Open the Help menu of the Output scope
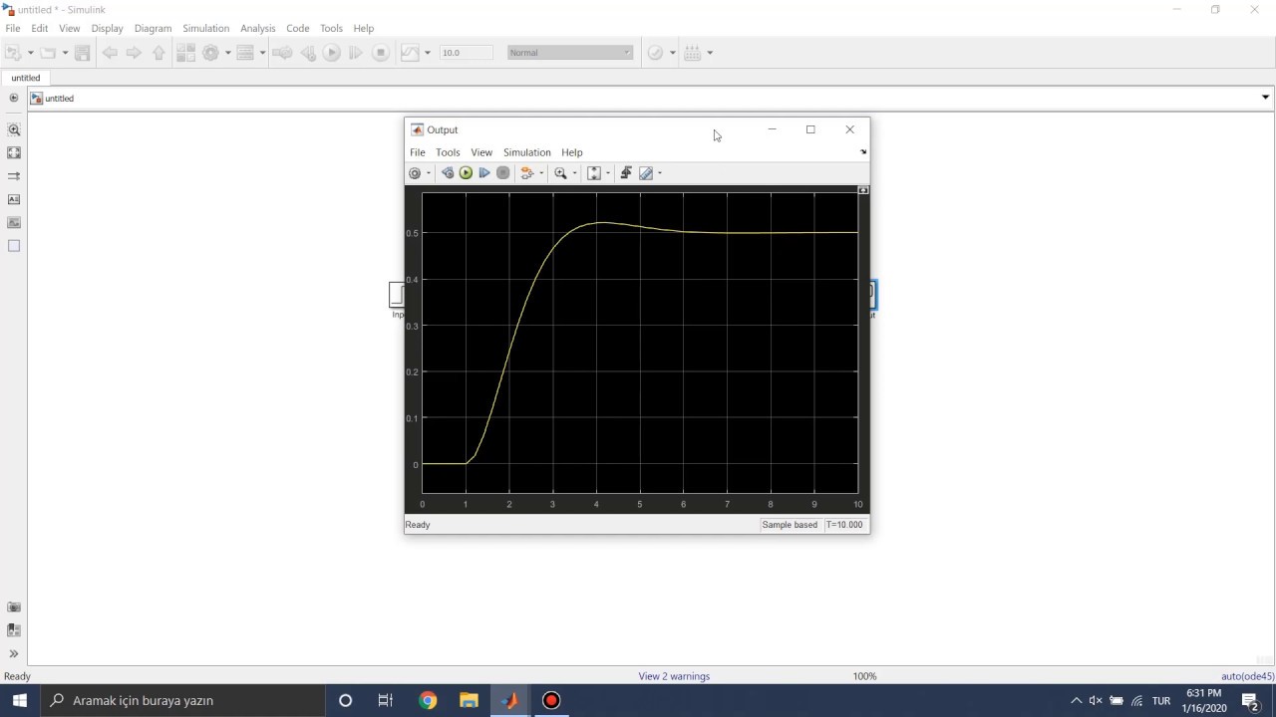The image size is (1276, 717). (x=571, y=152)
